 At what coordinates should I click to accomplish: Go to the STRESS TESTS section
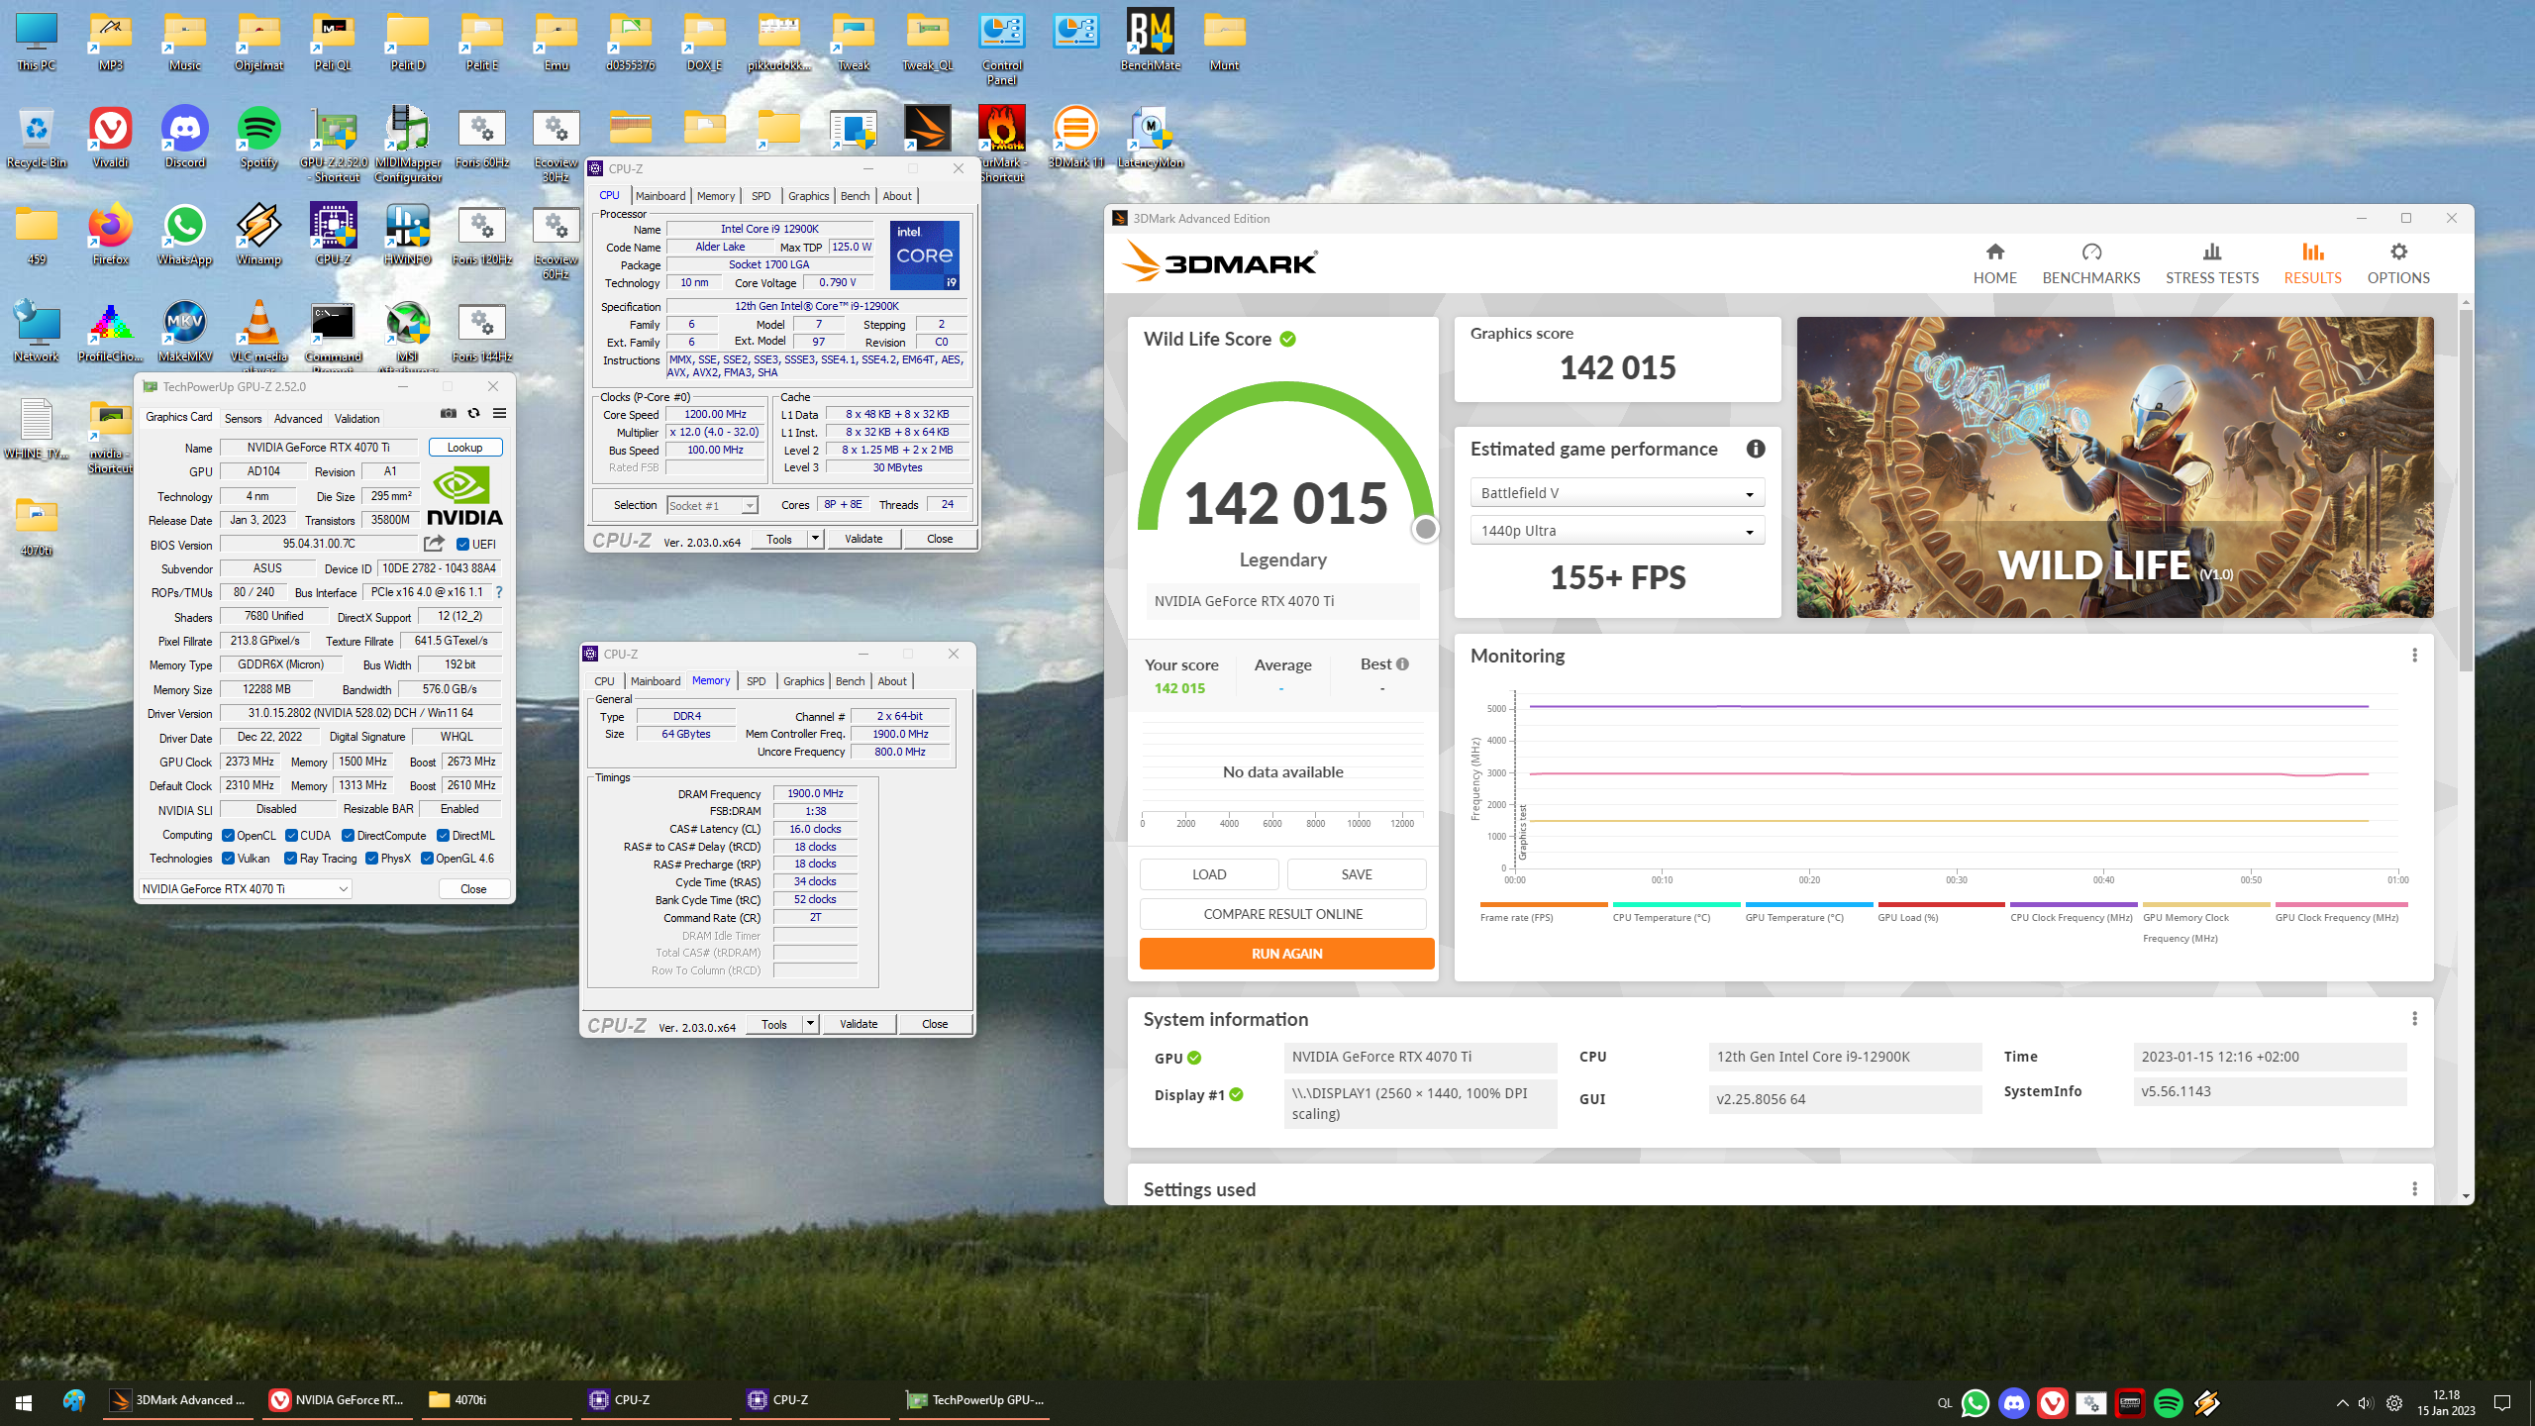point(2211,263)
